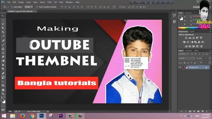Open the Move tool preset picker arrow
This screenshot has width=212, height=119.
click(x=8, y=7)
